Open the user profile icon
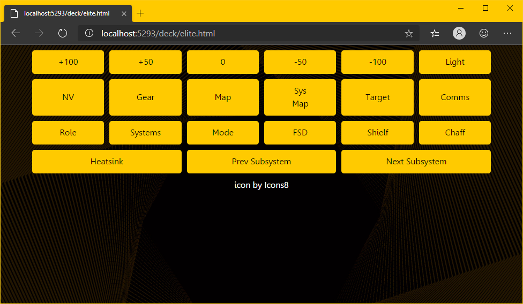The width and height of the screenshot is (523, 304). (x=459, y=33)
